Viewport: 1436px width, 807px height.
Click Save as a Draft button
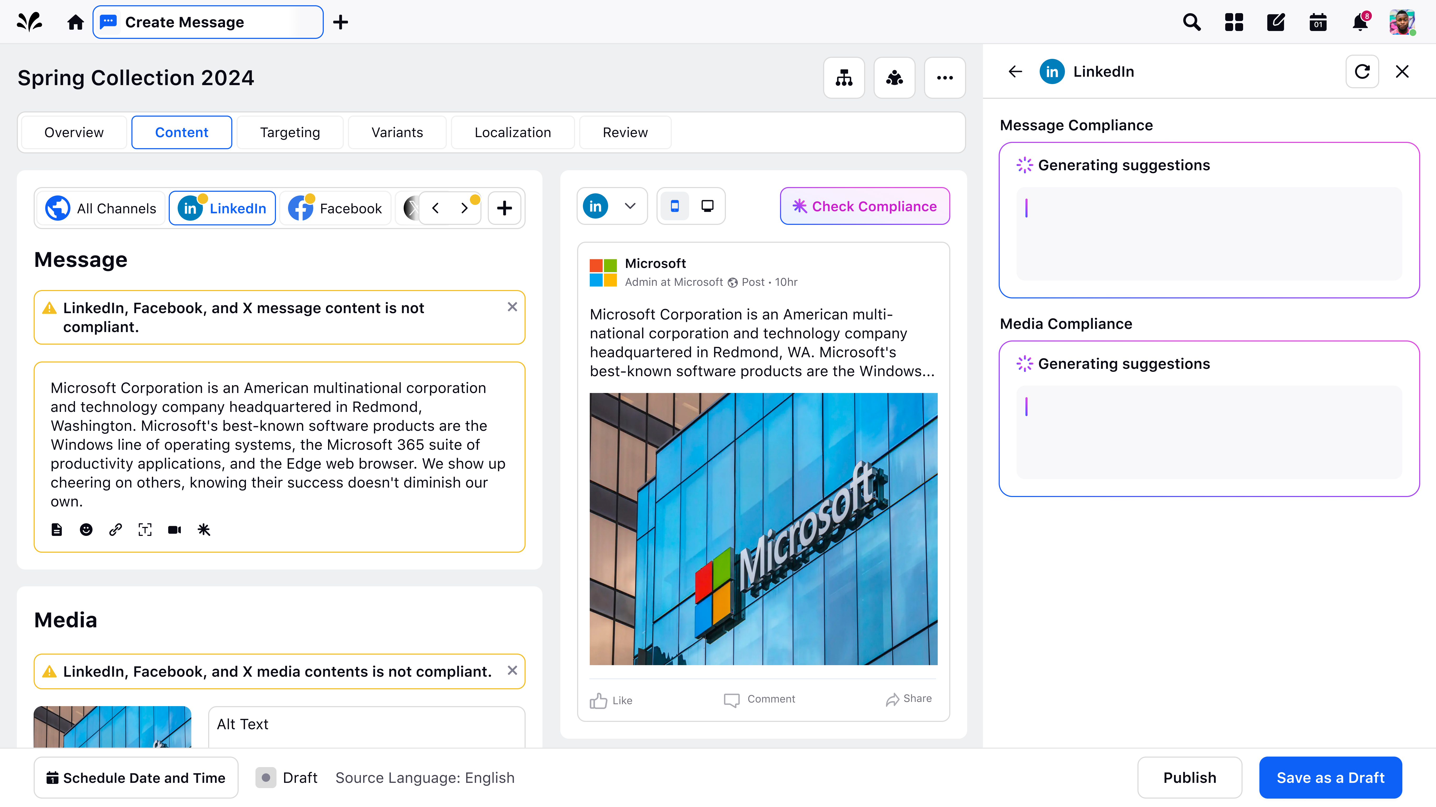[x=1330, y=778]
